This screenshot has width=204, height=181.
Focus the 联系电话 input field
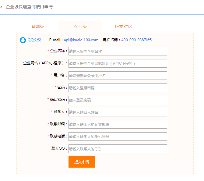tap(118, 137)
